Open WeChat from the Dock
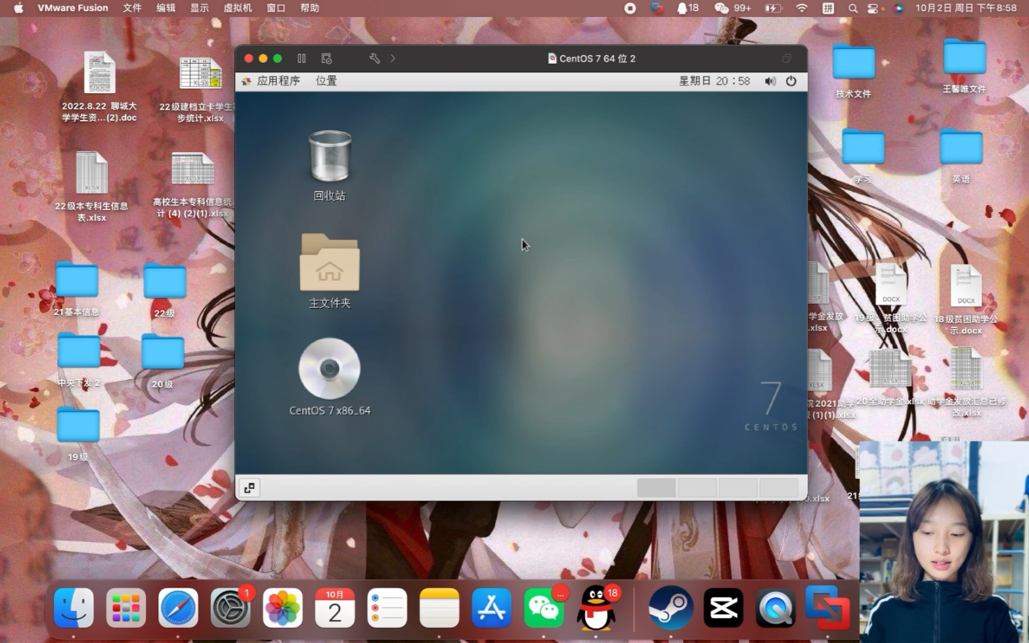The height and width of the screenshot is (643, 1029). [544, 608]
